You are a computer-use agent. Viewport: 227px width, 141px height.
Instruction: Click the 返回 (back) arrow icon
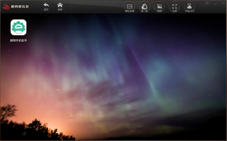click(46, 5)
